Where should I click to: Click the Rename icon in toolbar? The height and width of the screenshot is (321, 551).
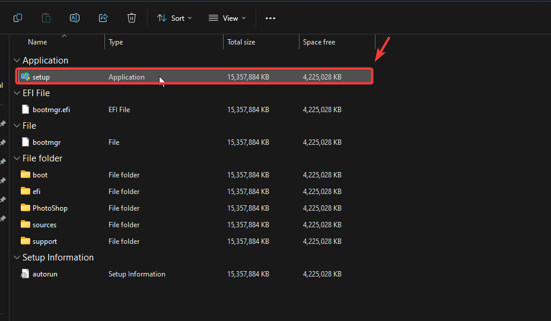coord(75,18)
